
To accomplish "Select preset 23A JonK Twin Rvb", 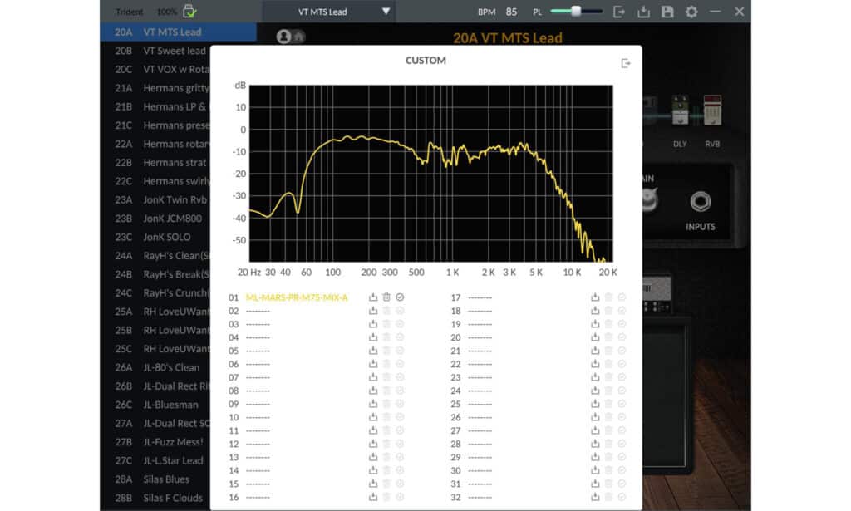I will click(160, 199).
